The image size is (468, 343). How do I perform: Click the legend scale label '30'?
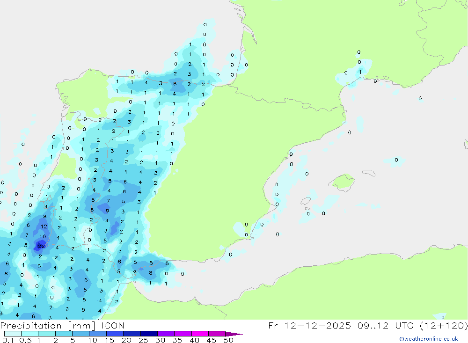tap(160, 340)
